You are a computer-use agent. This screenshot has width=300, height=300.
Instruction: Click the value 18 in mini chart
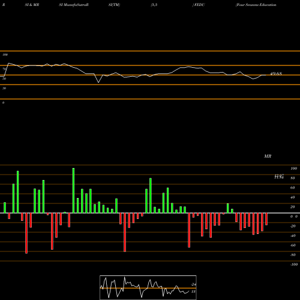(193, 292)
